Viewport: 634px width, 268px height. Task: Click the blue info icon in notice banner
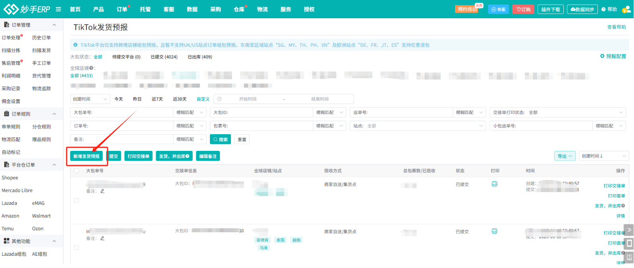[75, 45]
